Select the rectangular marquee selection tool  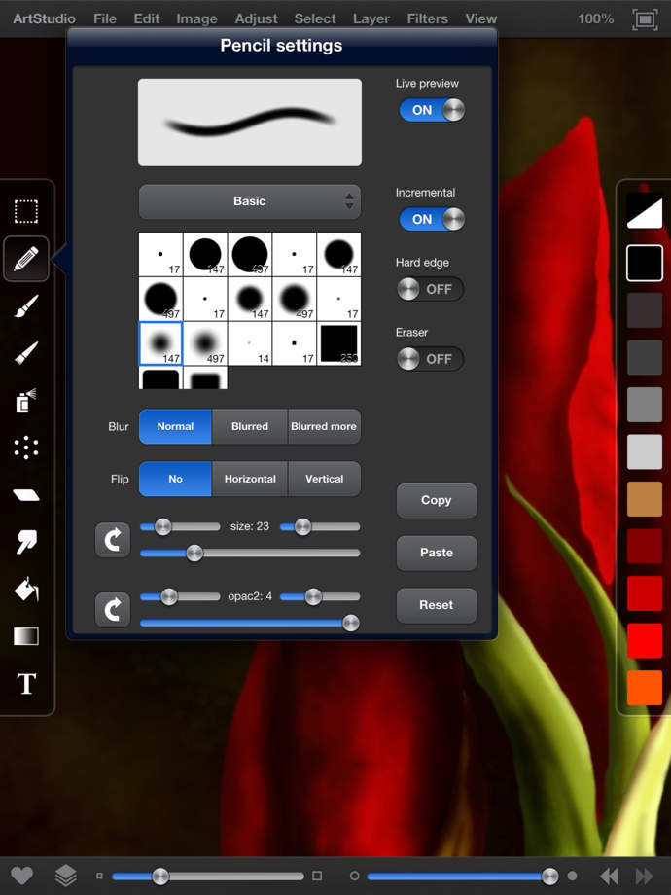26,211
